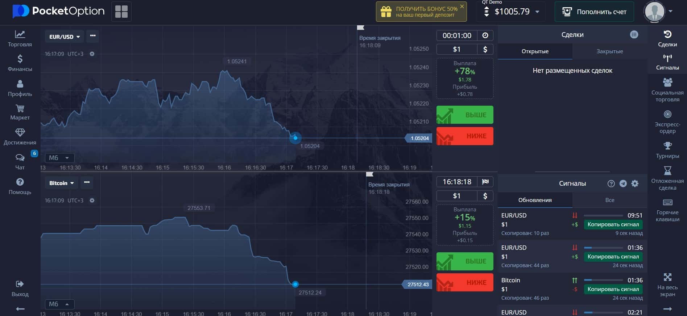Open Сделки panel list menu icon

[x=634, y=35]
